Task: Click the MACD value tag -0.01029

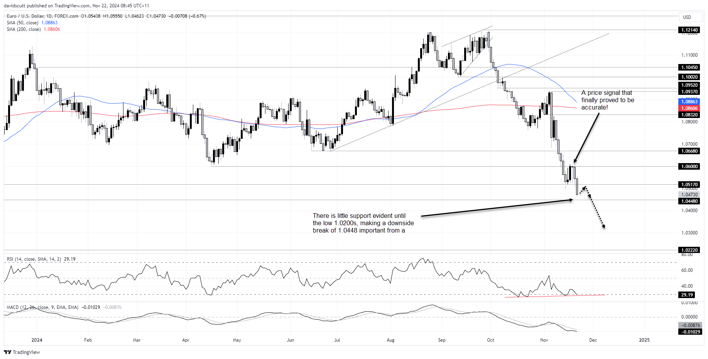Action: pyautogui.click(x=690, y=332)
